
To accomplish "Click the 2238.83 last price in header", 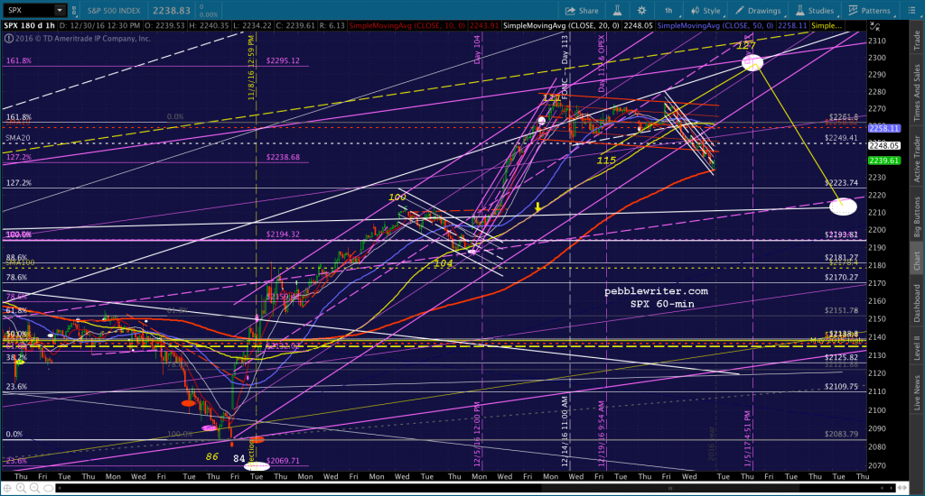I will [171, 11].
